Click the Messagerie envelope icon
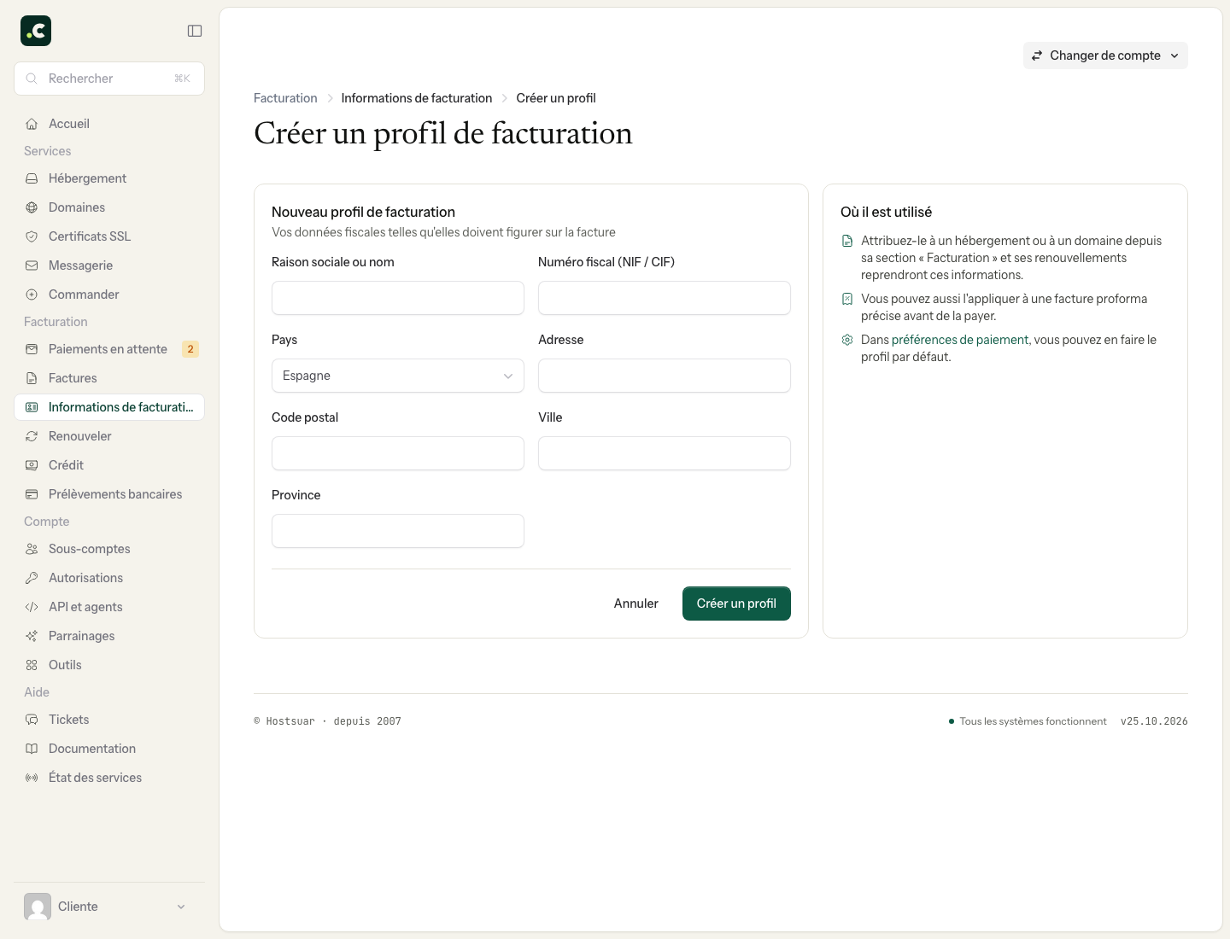The height and width of the screenshot is (939, 1230). pyautogui.click(x=32, y=265)
